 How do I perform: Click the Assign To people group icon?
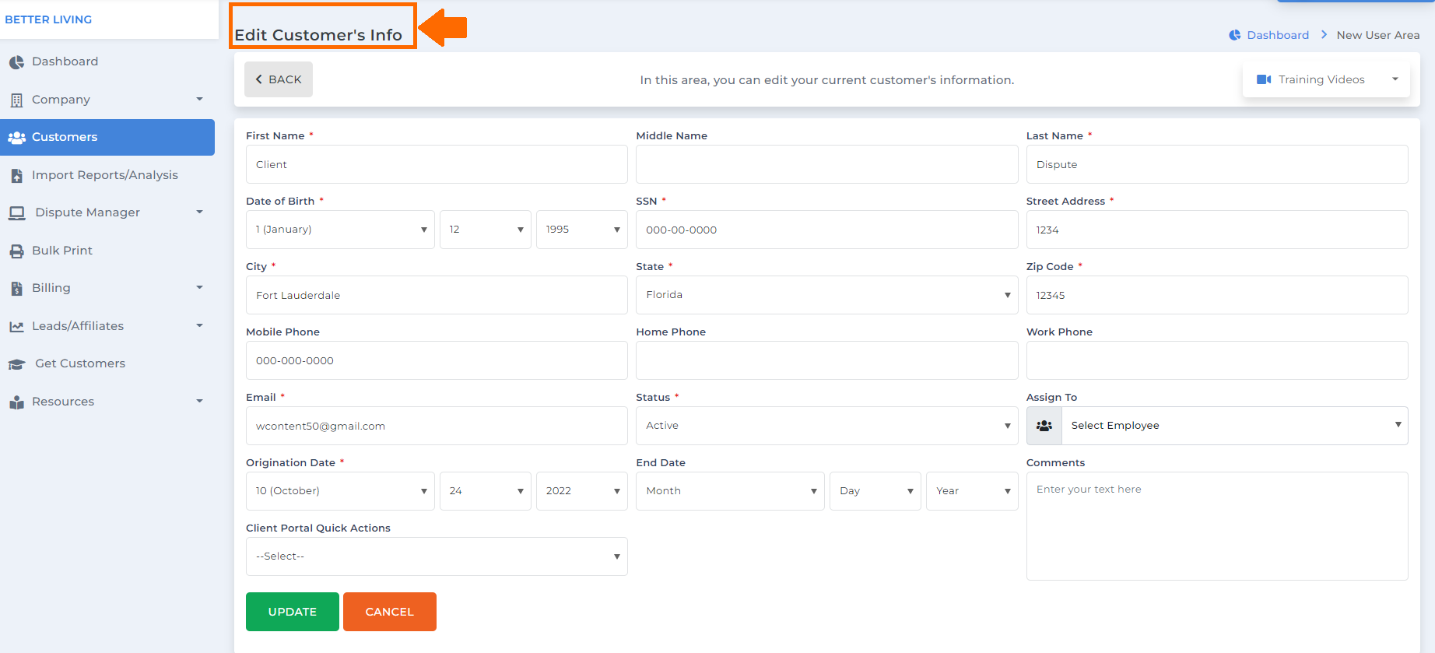1044,426
